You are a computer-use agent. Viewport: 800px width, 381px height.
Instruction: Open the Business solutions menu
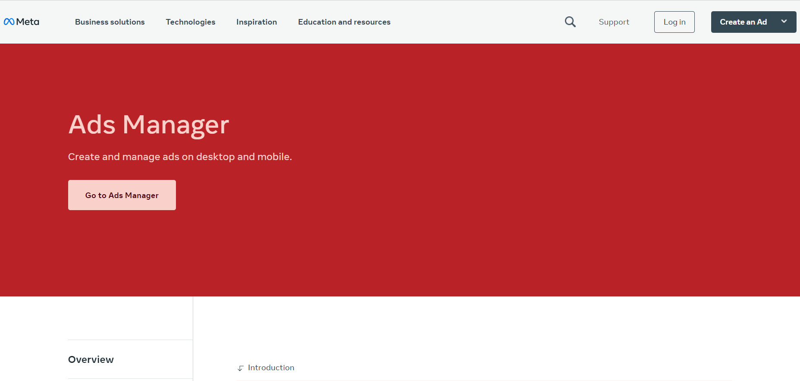(110, 22)
